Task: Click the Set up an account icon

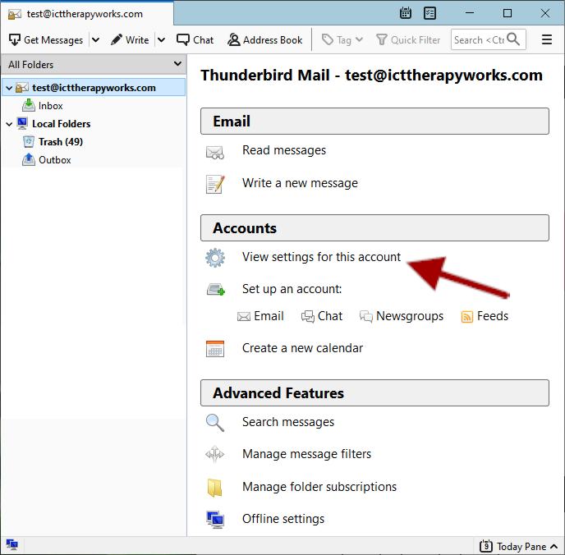Action: [216, 290]
